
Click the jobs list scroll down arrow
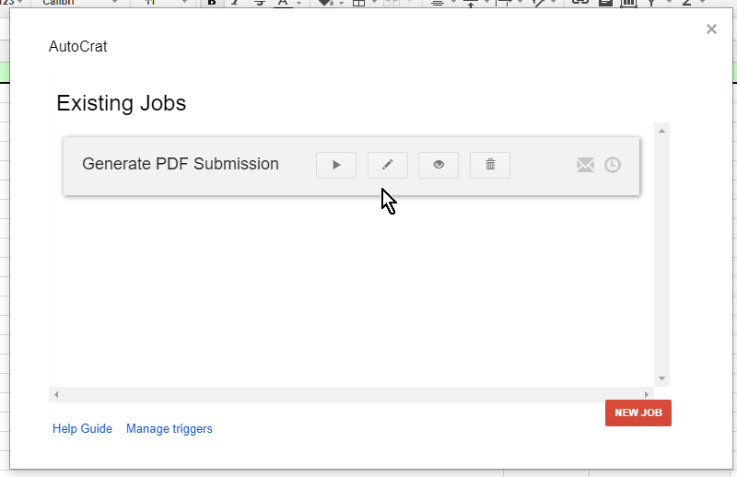pos(661,378)
